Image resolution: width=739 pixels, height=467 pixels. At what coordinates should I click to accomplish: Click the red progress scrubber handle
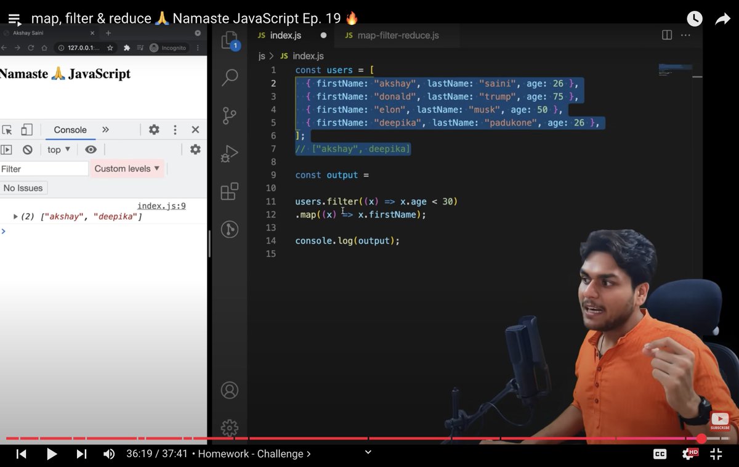[701, 439]
